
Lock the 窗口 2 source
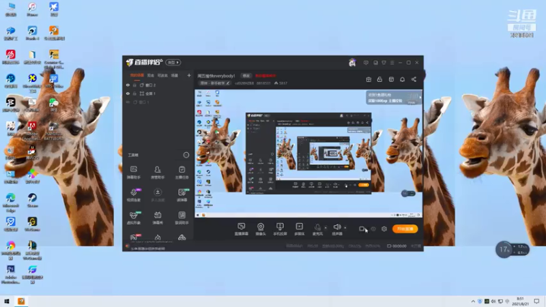(134, 85)
